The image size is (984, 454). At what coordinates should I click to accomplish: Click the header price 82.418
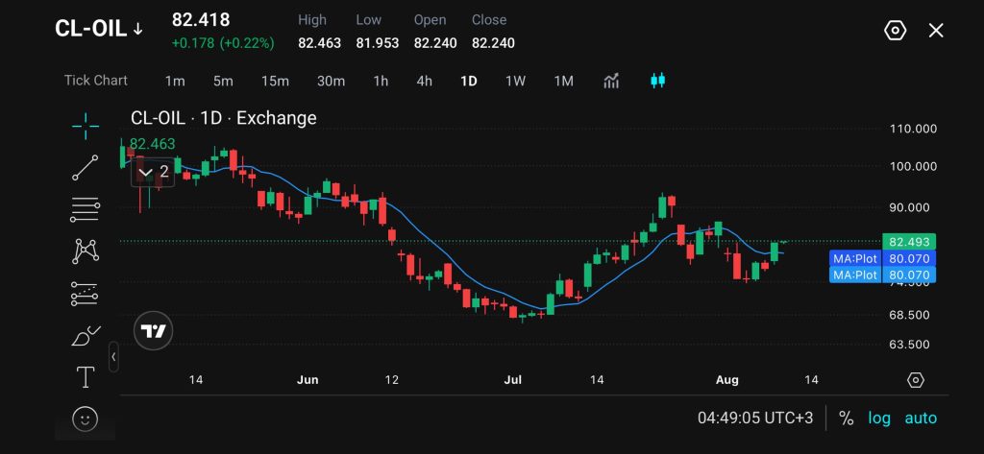[201, 20]
